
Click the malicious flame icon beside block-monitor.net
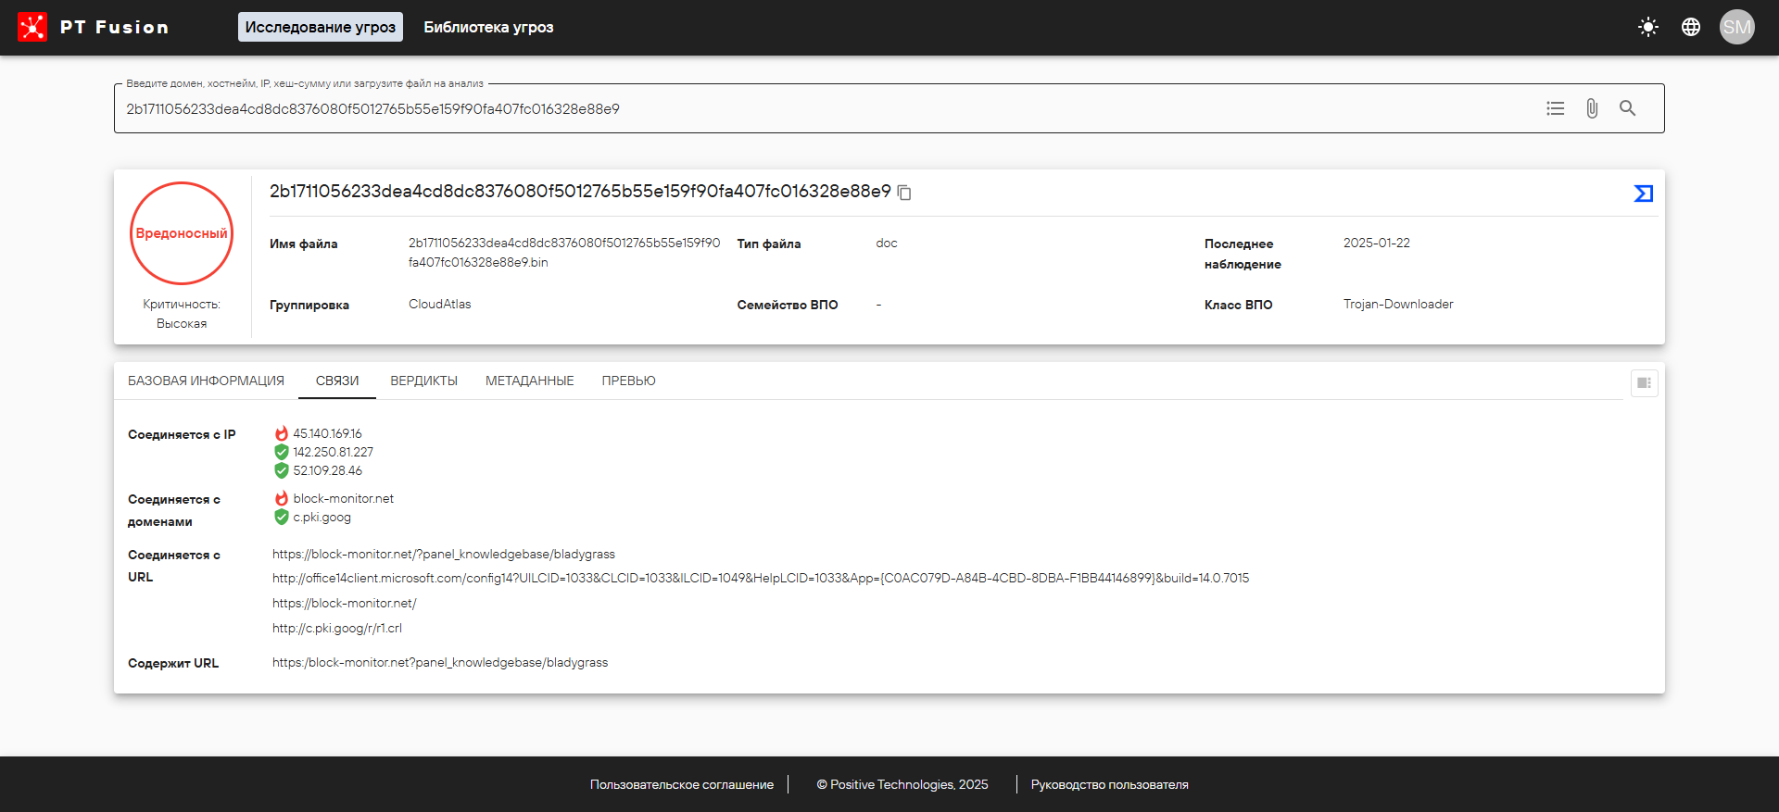tap(282, 498)
